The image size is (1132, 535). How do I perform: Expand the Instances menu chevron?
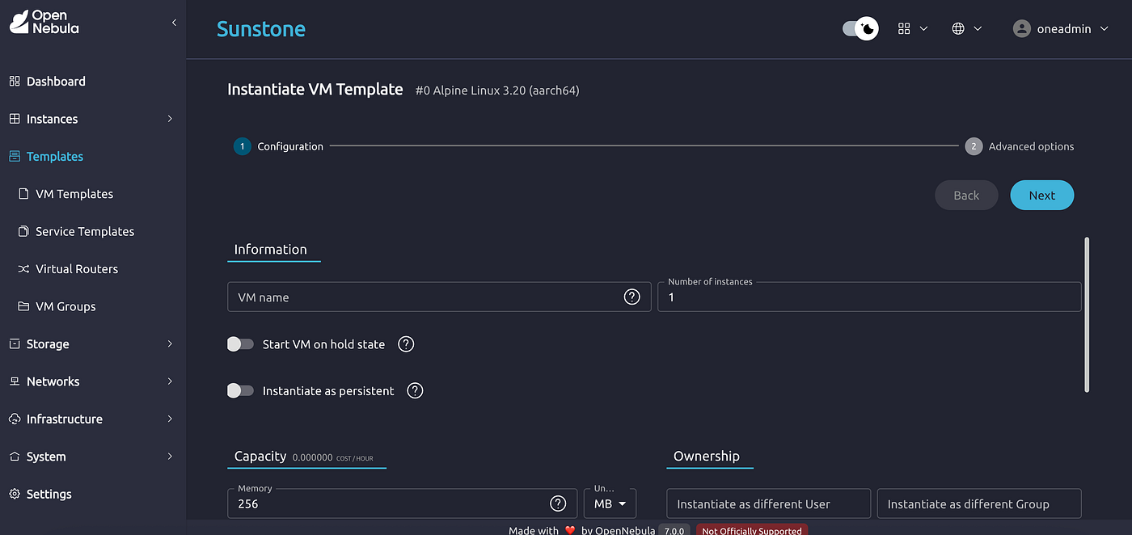coord(170,119)
